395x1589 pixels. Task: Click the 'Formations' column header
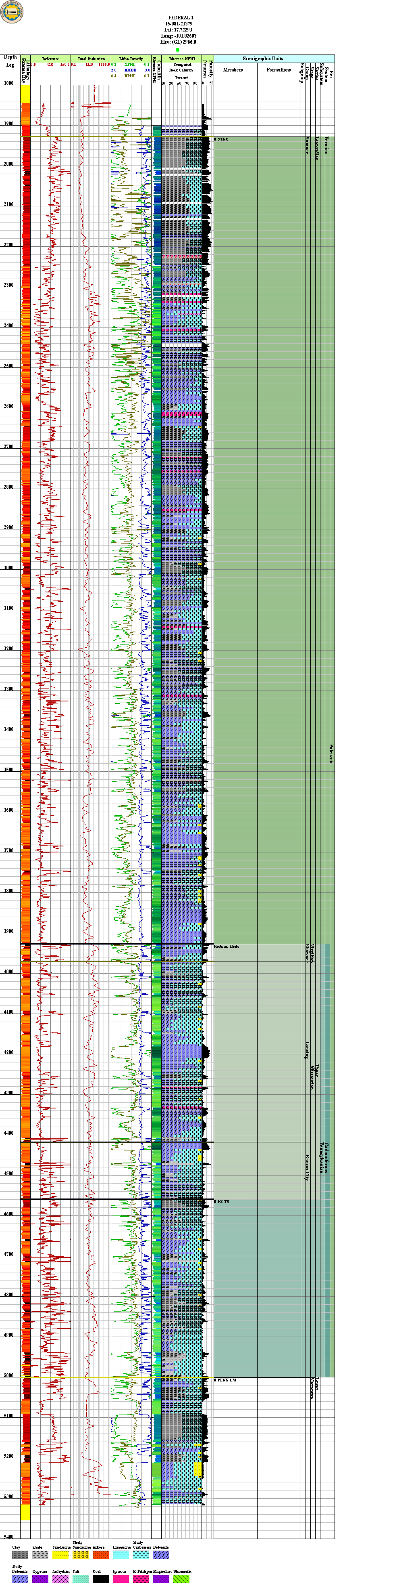pyautogui.click(x=279, y=70)
